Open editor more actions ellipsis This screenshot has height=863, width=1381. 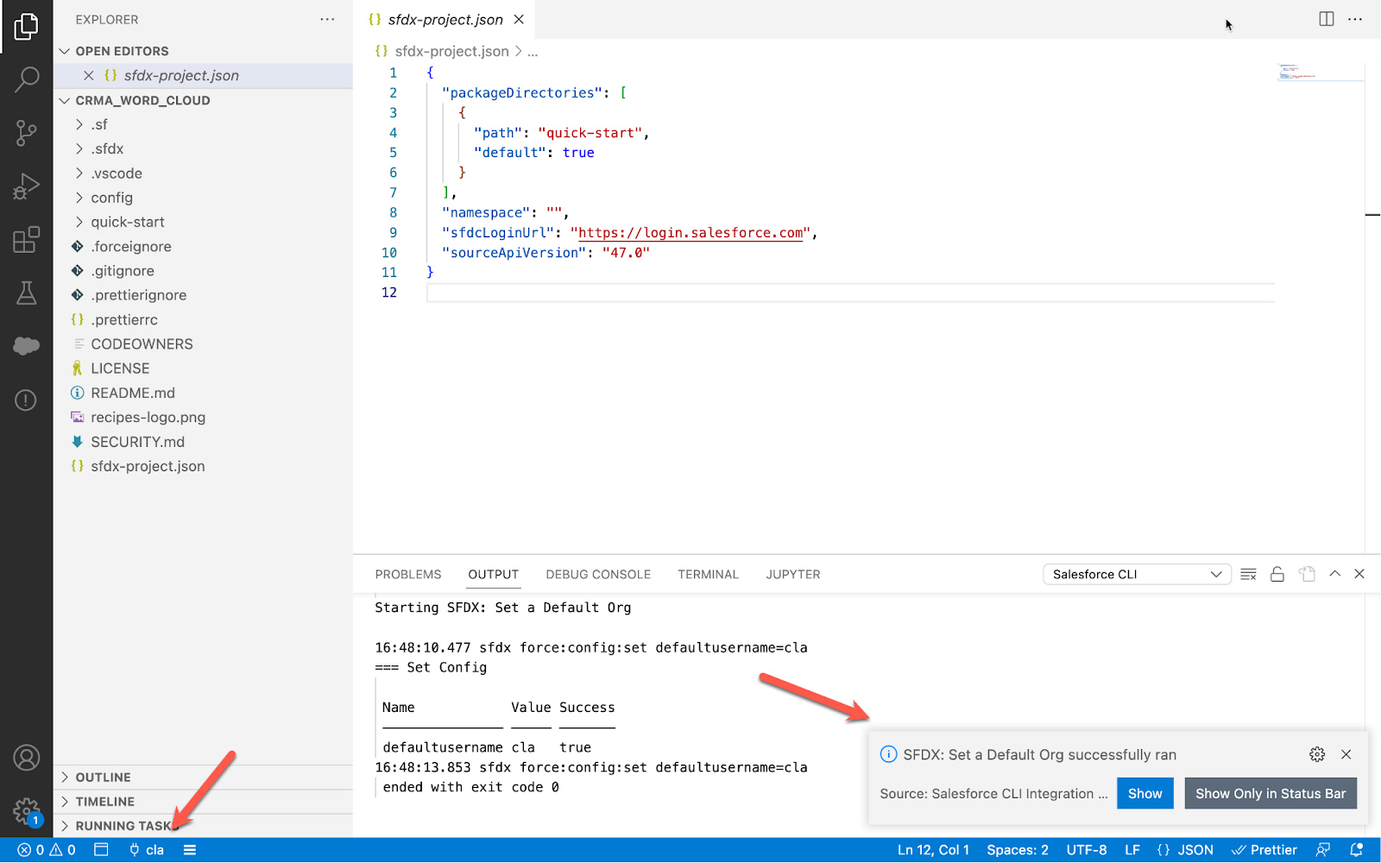click(x=1355, y=19)
